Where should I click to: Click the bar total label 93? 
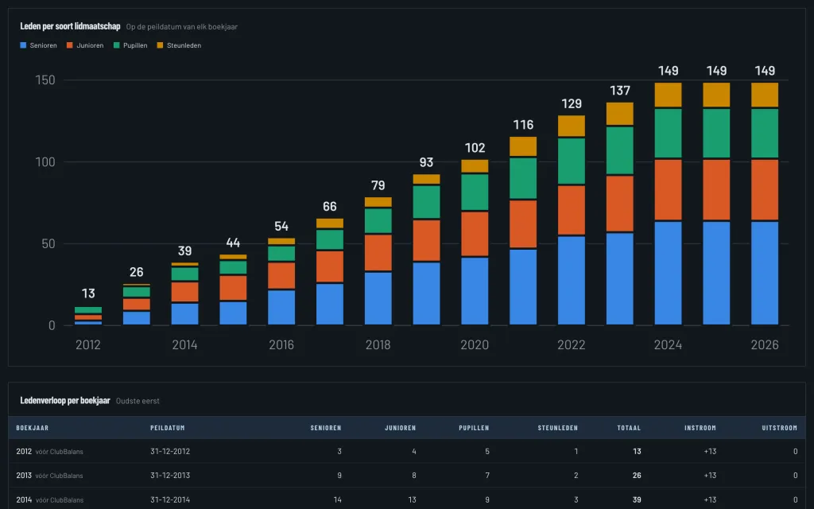point(426,162)
